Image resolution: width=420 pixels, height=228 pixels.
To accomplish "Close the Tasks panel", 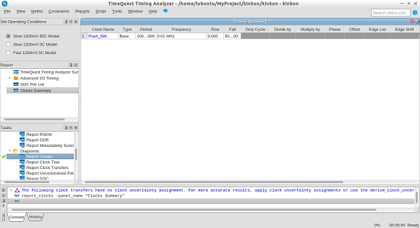I will (76, 128).
